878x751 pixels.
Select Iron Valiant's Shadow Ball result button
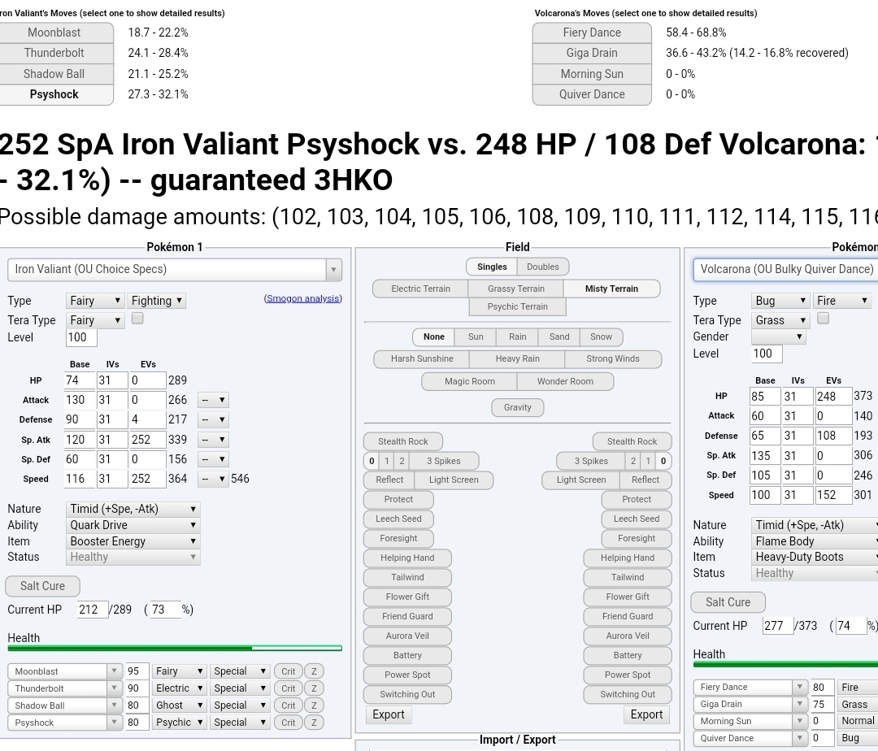coord(55,74)
